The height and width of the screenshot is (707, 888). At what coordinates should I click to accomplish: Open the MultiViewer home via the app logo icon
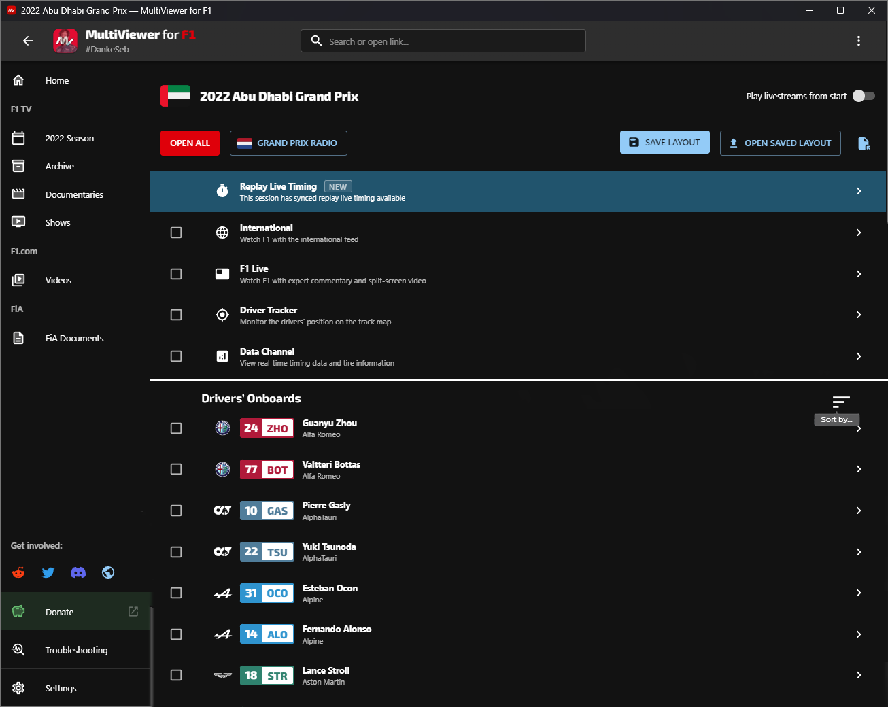point(65,41)
